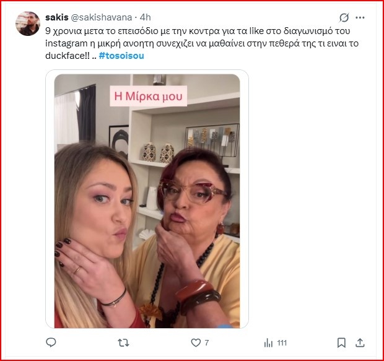Like the post with the heart icon
This screenshot has width=384, height=361.
196,342
